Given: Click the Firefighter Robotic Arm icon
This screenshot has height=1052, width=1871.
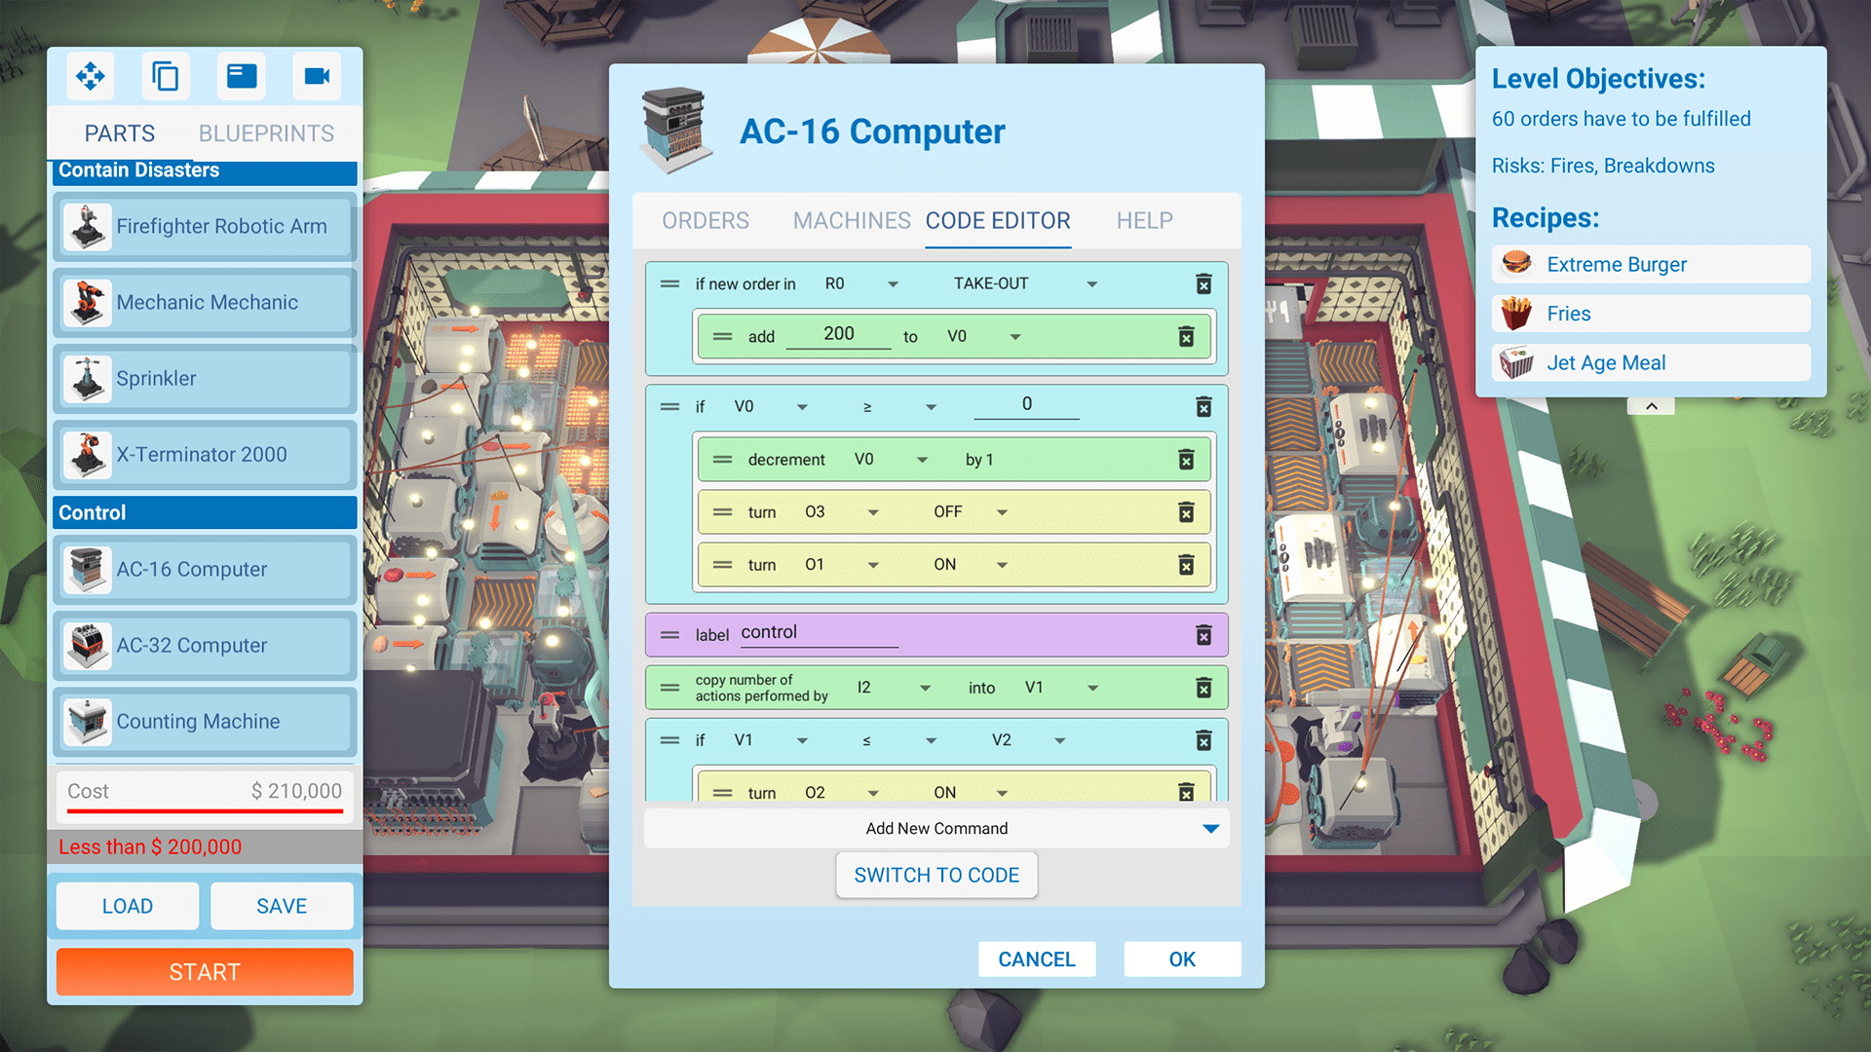Looking at the screenshot, I should (85, 227).
